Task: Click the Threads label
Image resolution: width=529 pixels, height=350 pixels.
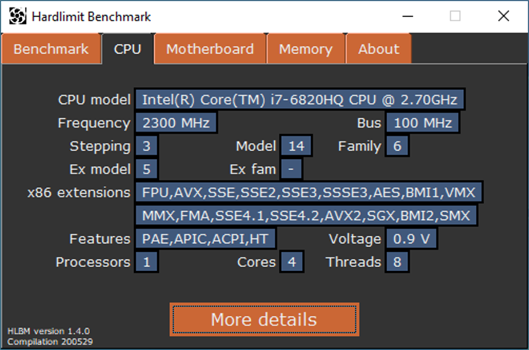Action: coord(353,262)
